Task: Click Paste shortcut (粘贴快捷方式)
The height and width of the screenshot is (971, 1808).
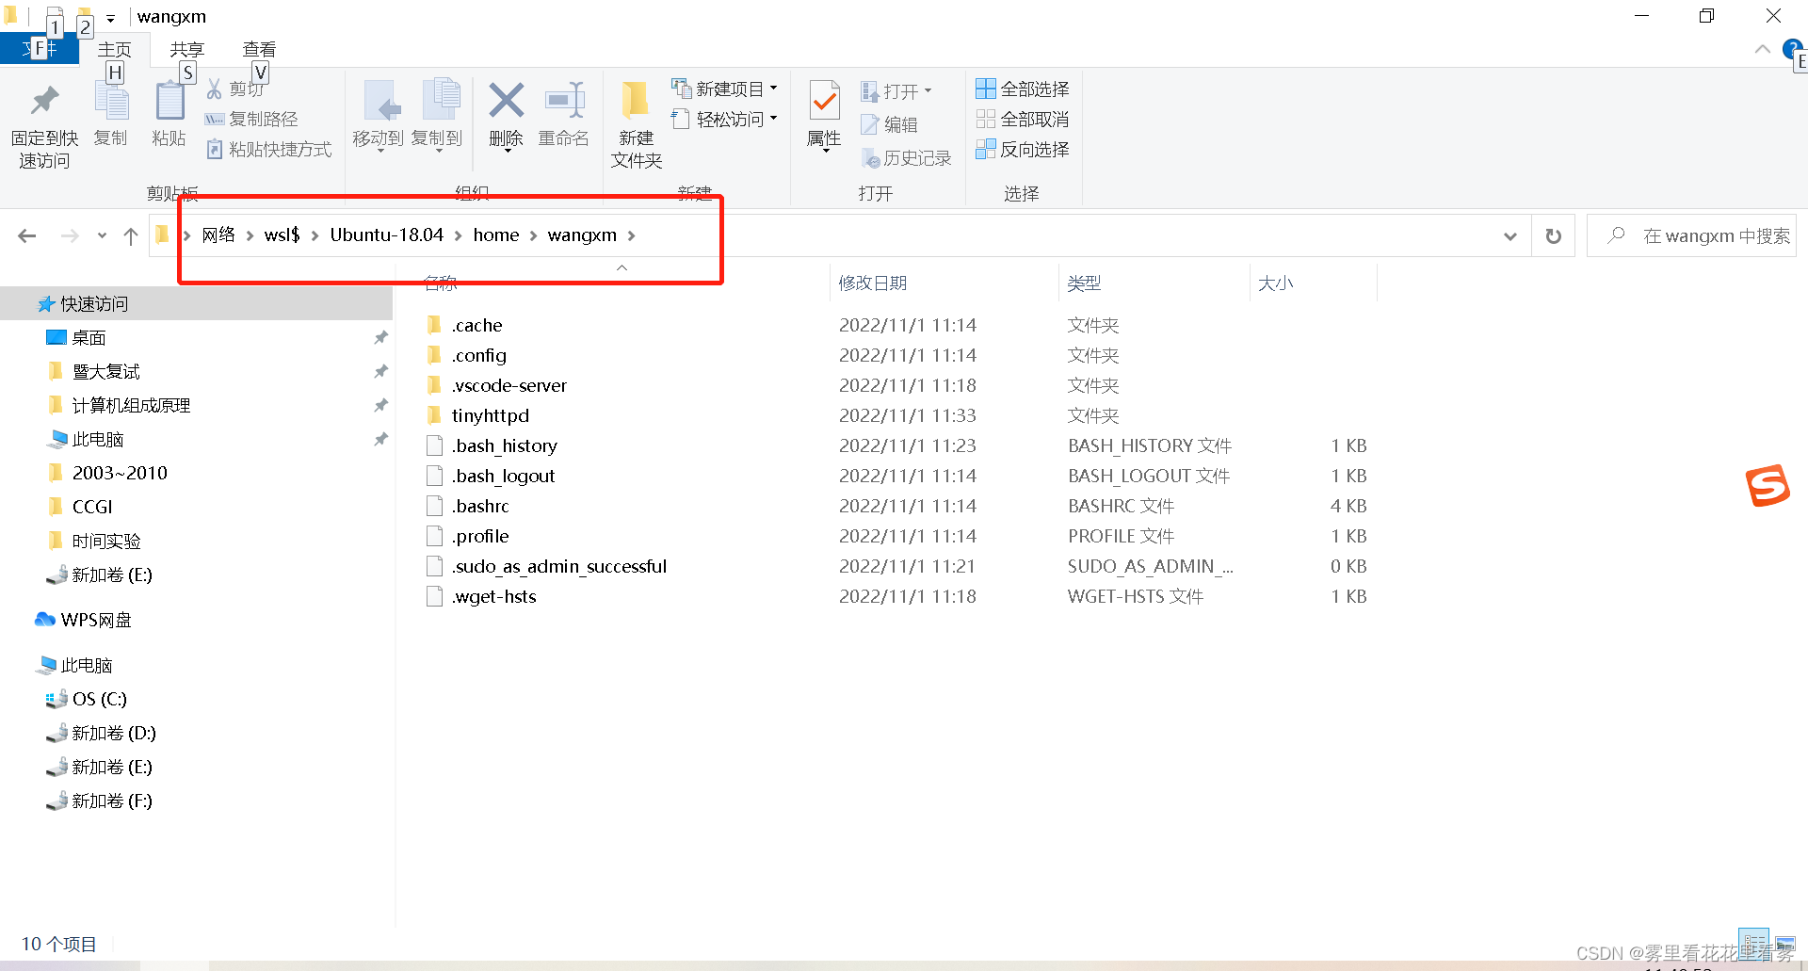Action: pos(269,149)
